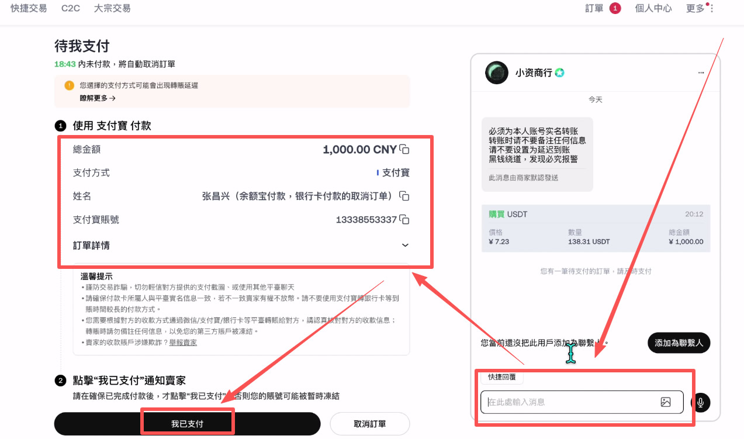Viewport: 744px width, 439px height.
Task: Click the seller avatar of 小资商行
Action: [x=496, y=72]
